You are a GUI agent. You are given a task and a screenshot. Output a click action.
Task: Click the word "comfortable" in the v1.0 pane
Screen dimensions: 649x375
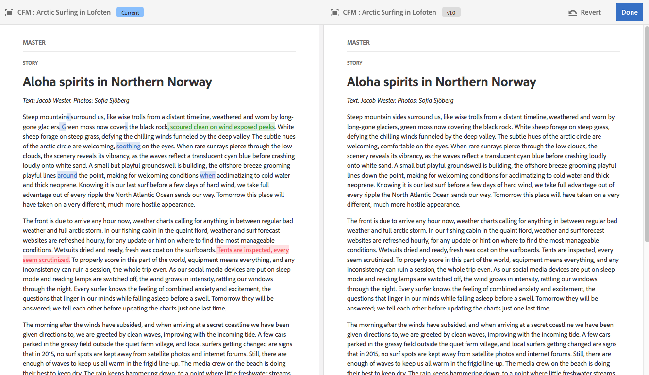(x=398, y=147)
